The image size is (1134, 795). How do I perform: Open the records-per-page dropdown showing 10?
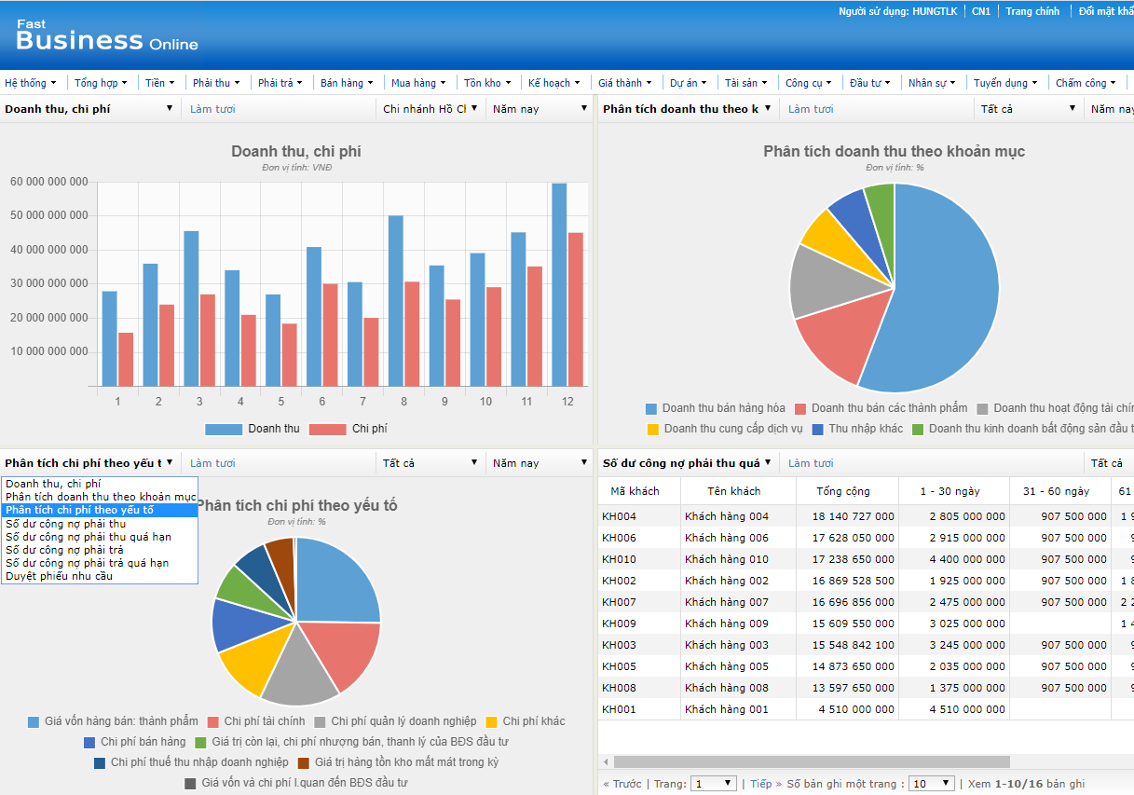pyautogui.click(x=931, y=783)
